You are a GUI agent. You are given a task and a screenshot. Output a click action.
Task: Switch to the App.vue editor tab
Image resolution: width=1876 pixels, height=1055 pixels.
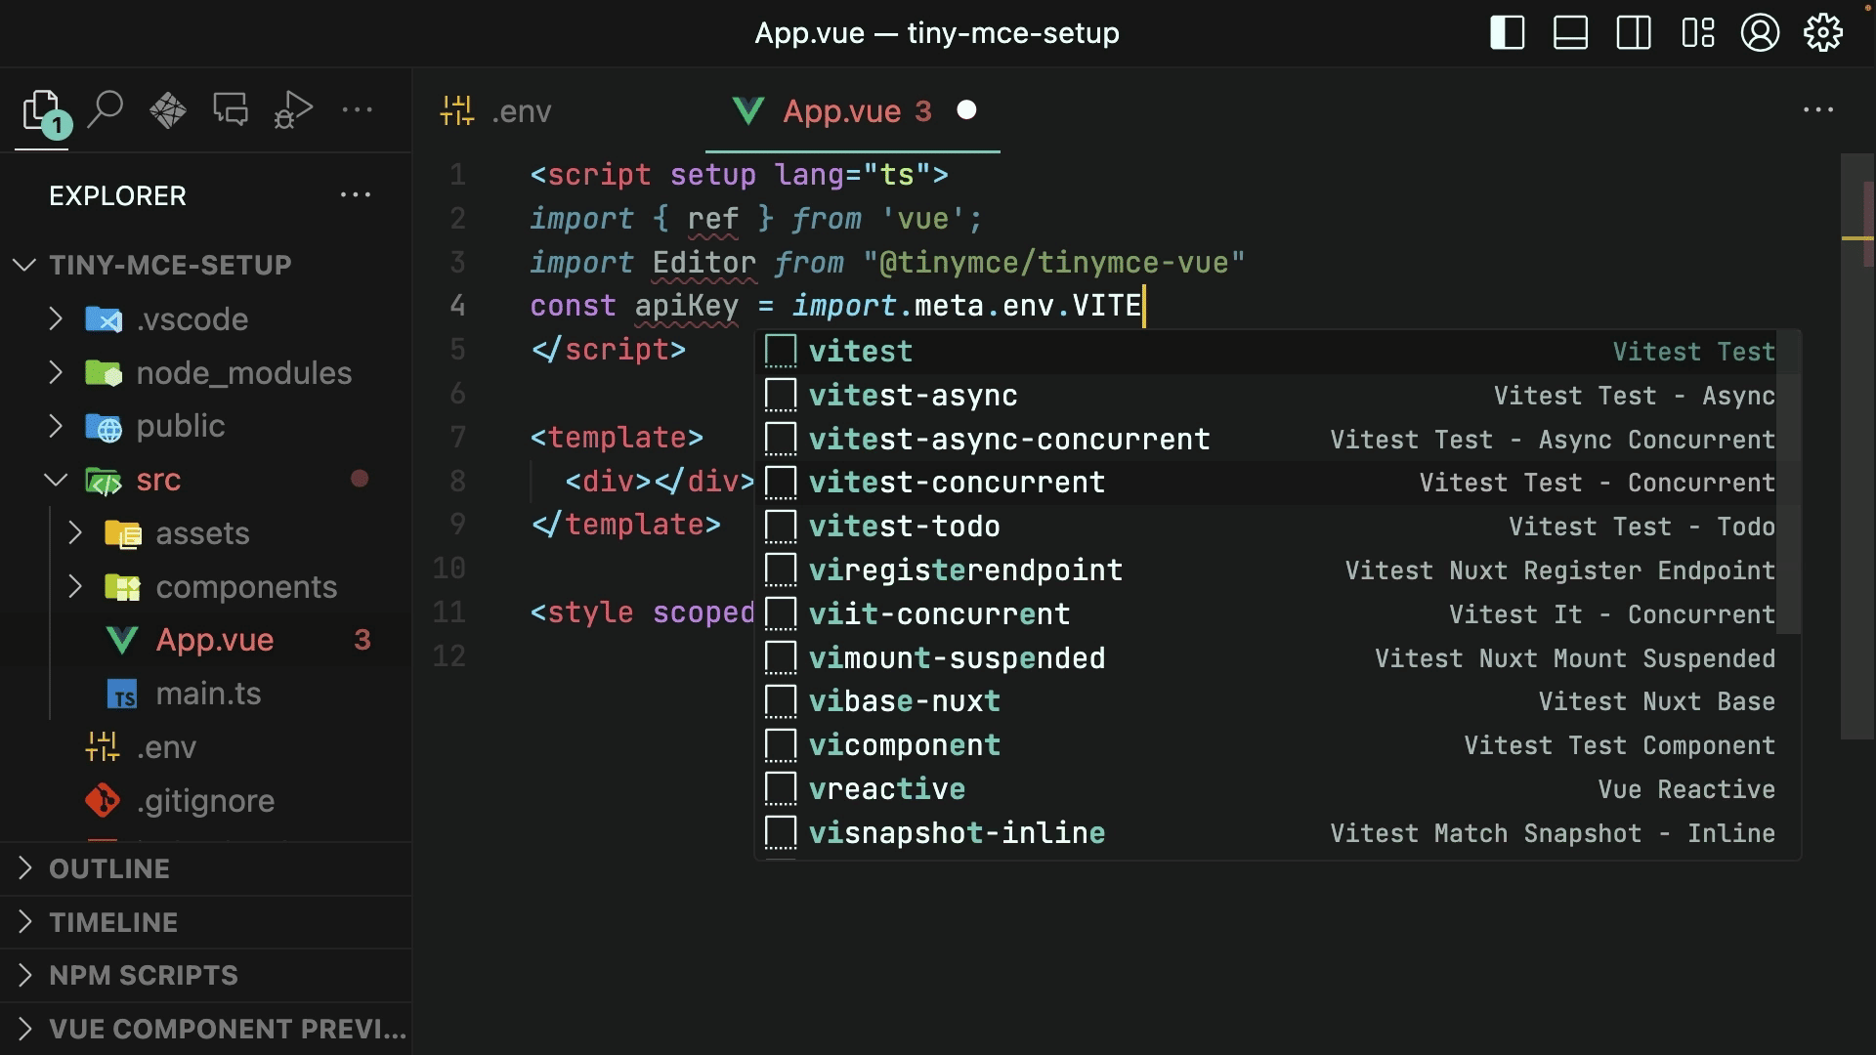[852, 111]
